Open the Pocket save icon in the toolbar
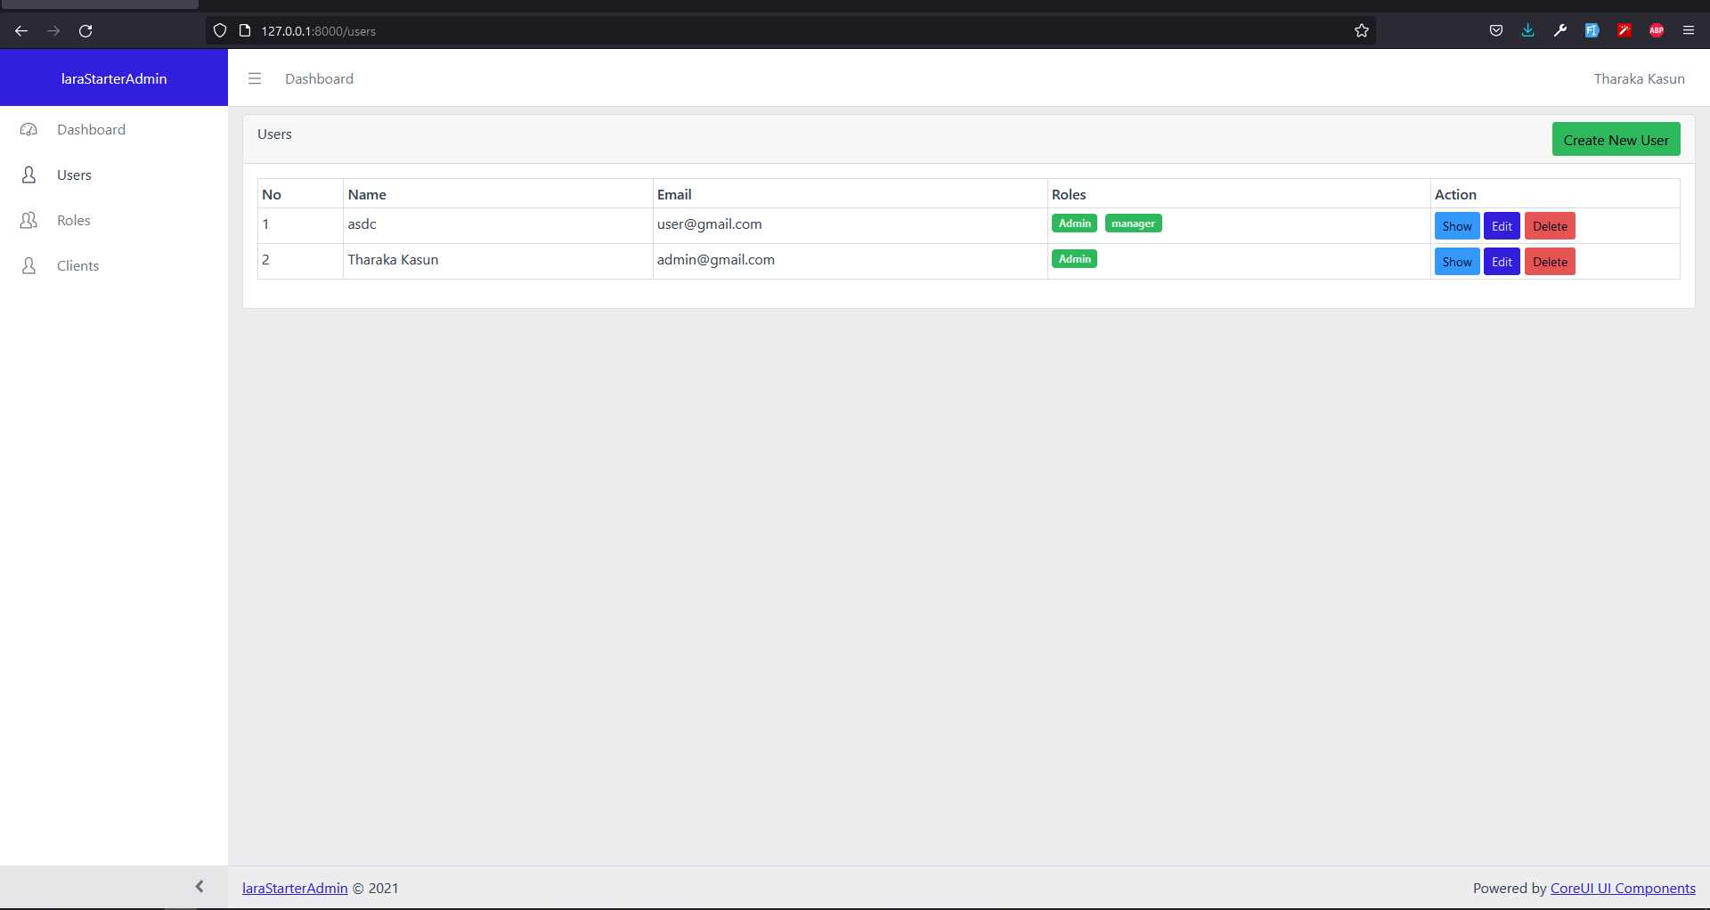Viewport: 1710px width, 910px height. pos(1496,30)
